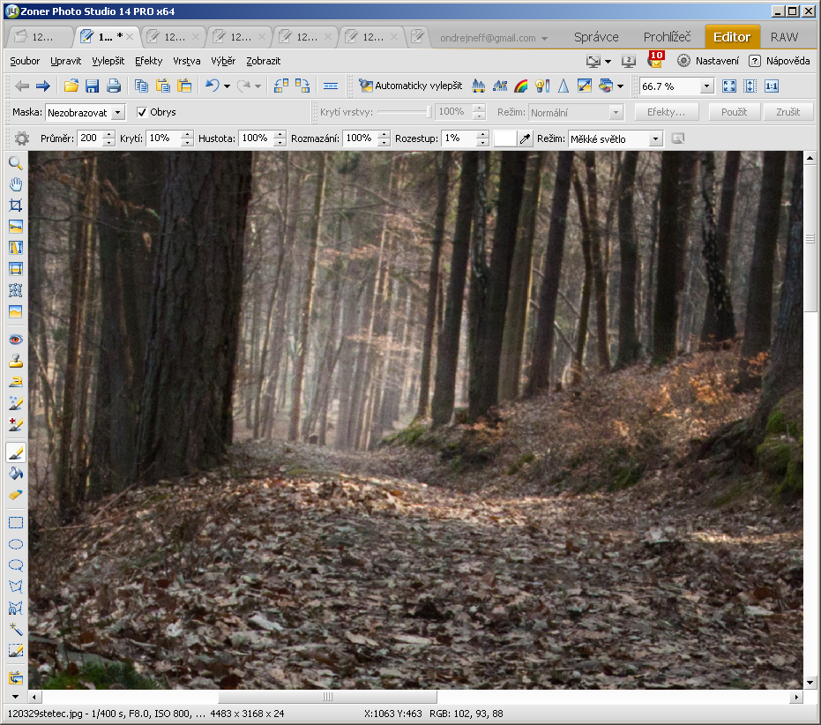This screenshot has width=821, height=725.
Task: Click the white brush color swatch
Action: 504,138
